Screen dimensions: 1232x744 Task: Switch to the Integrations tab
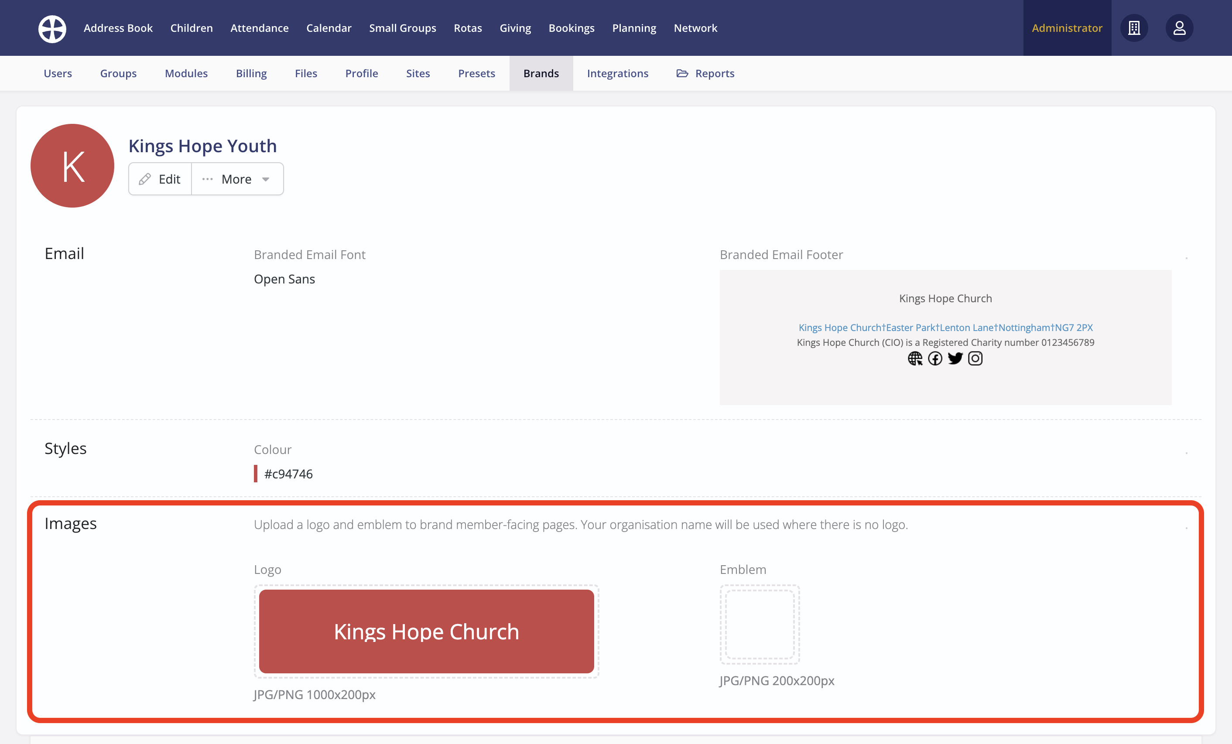tap(617, 73)
